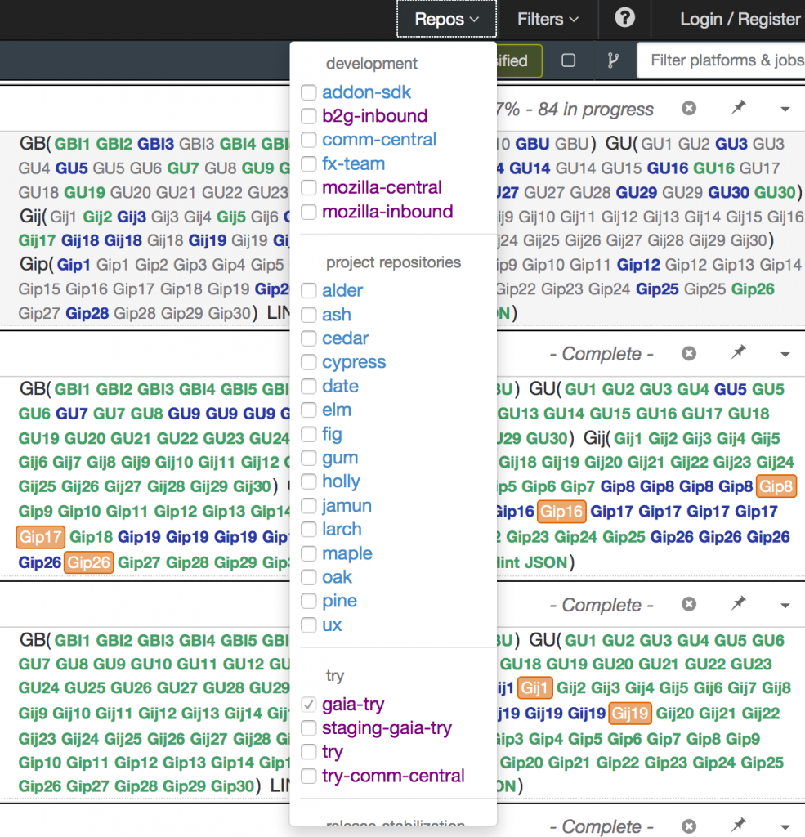Select the jamun repository link
This screenshot has width=805, height=837.
(347, 505)
